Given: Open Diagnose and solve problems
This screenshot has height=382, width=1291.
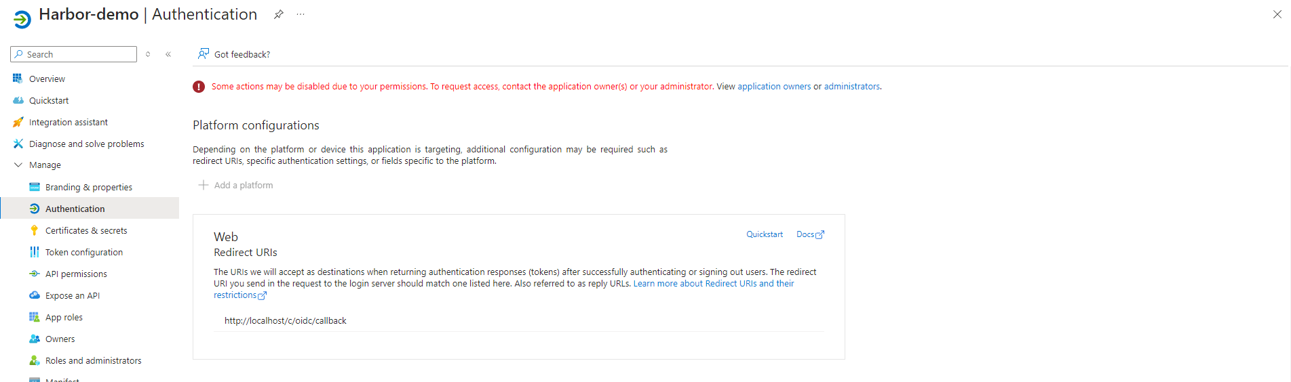Looking at the screenshot, I should click(x=87, y=144).
